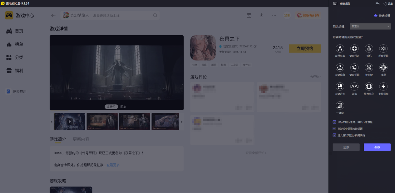The width and height of the screenshot is (395, 193).
Task: Select the 键盘行走 D-pad key icon
Action: coord(354,48)
